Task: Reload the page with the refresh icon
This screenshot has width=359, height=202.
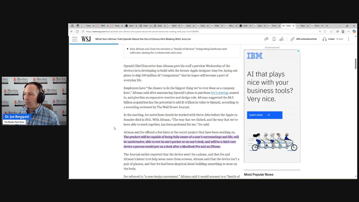Action: 77,31
